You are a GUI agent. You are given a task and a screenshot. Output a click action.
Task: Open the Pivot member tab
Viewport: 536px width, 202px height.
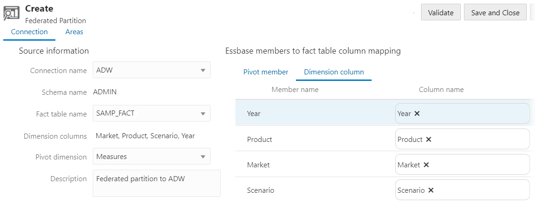[265, 72]
